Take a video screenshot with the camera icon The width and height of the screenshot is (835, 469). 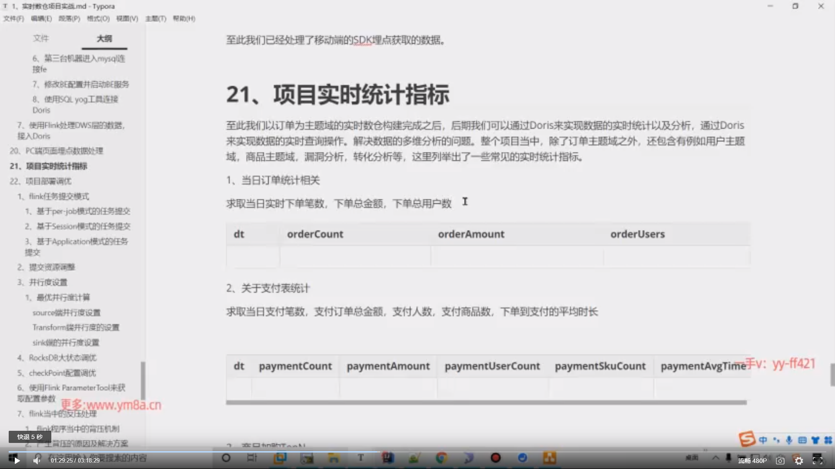(x=780, y=461)
